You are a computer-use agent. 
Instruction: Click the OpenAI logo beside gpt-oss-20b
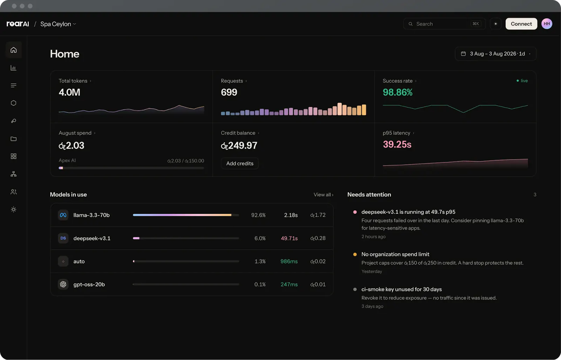coord(63,284)
